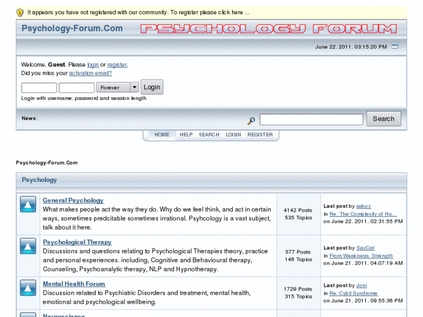Click the Psychology-Forum.Com site title
This screenshot has height=317, width=423.
(72, 29)
